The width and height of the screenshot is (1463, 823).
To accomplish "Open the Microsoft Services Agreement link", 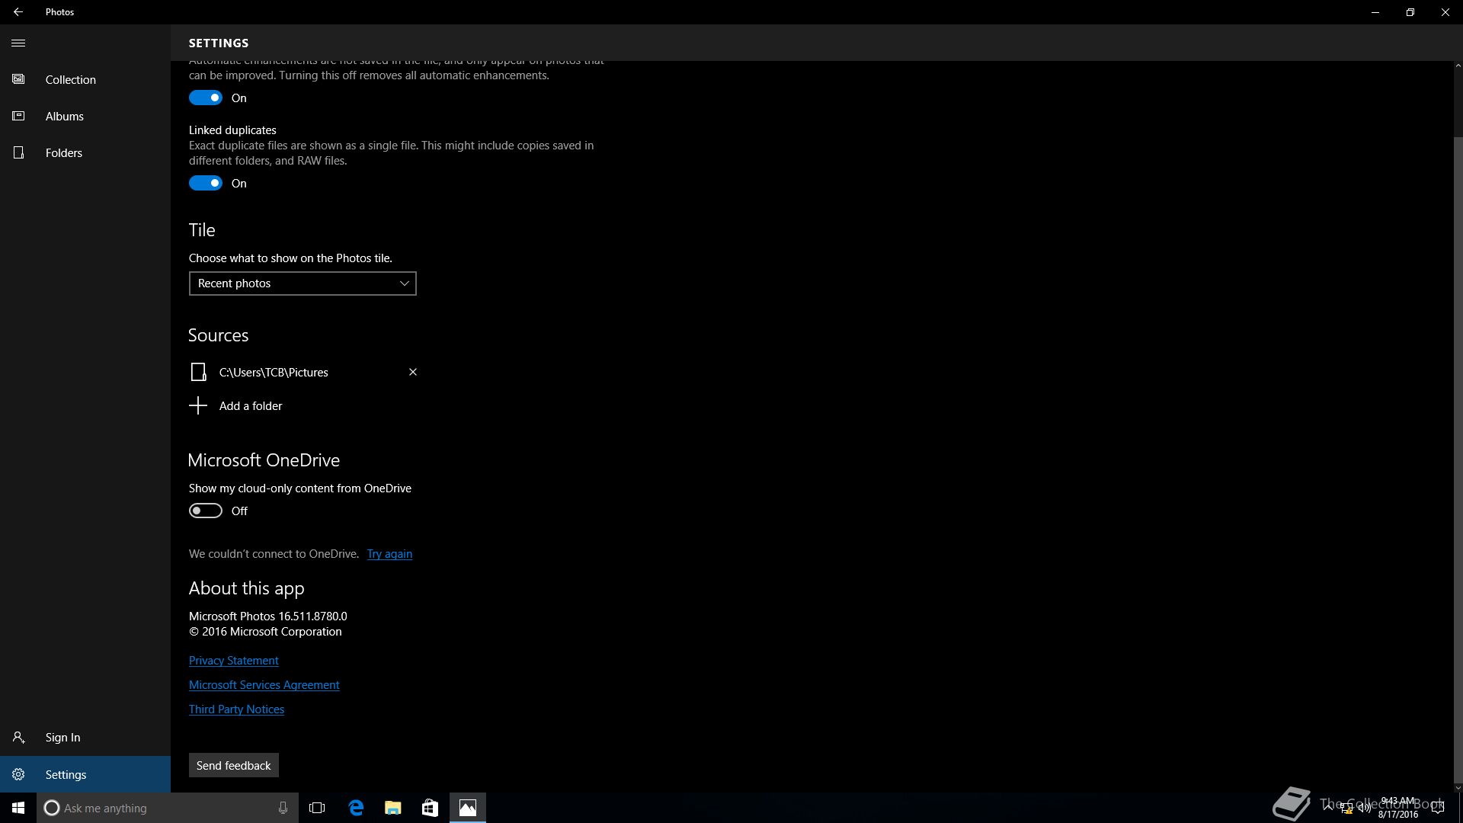I will (264, 685).
